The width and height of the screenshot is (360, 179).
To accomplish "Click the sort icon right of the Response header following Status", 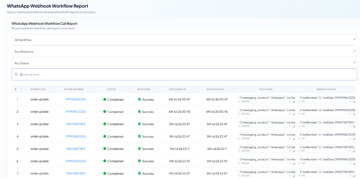I will pyautogui.click(x=159, y=88).
